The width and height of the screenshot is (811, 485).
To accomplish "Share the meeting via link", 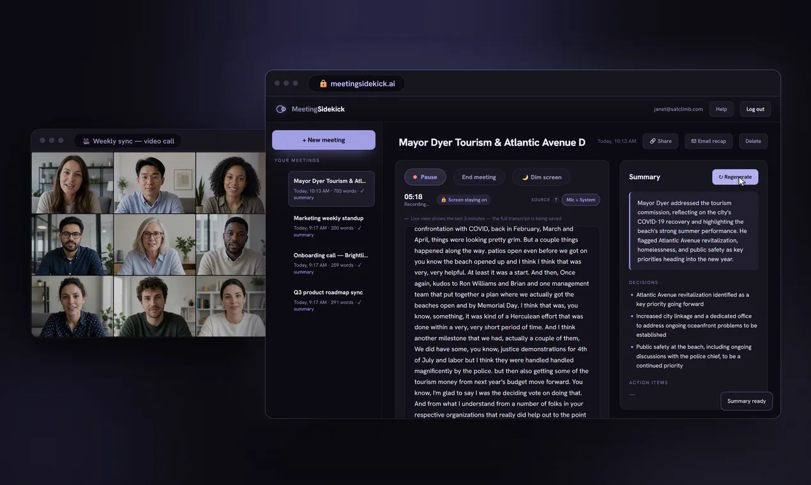I will pos(660,141).
